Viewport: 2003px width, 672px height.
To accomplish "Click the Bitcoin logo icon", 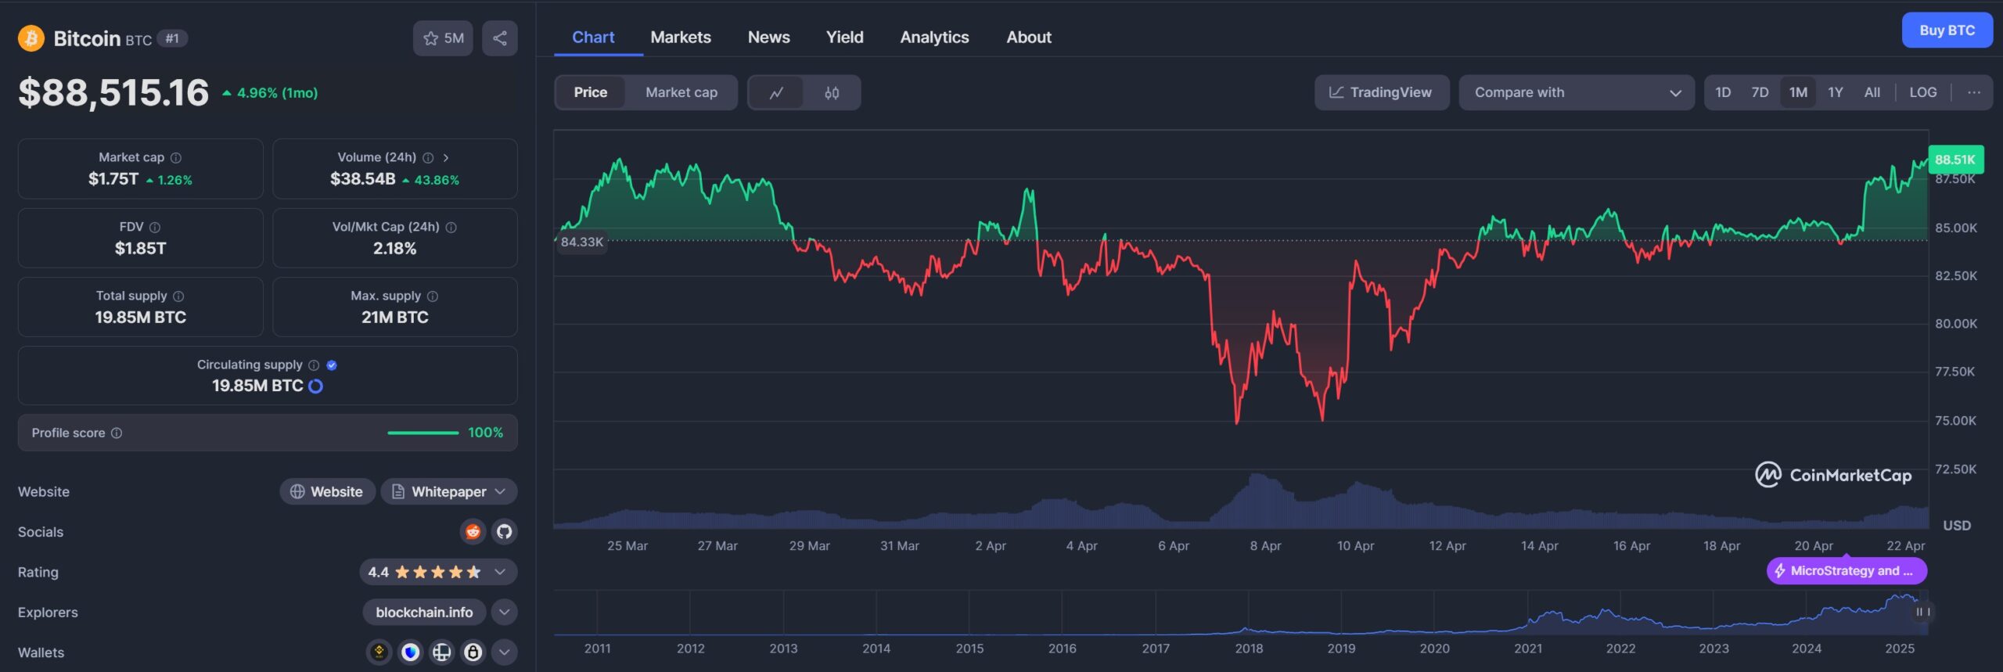I will (31, 38).
